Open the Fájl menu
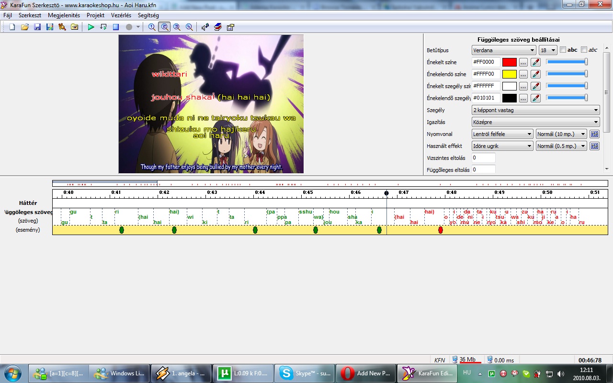The image size is (613, 383). tap(8, 15)
